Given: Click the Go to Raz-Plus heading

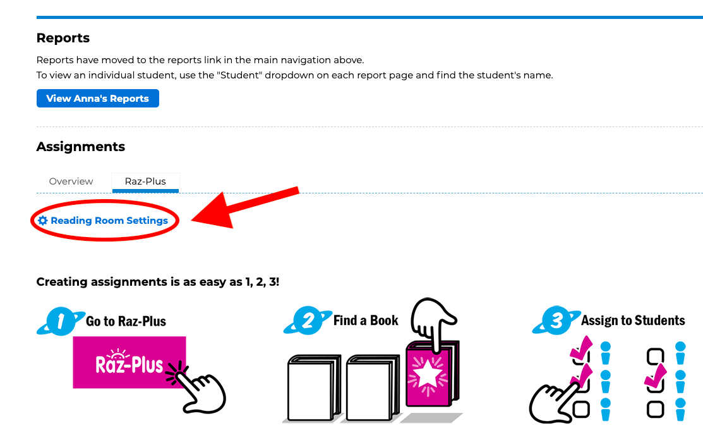Looking at the screenshot, I should point(126,321).
